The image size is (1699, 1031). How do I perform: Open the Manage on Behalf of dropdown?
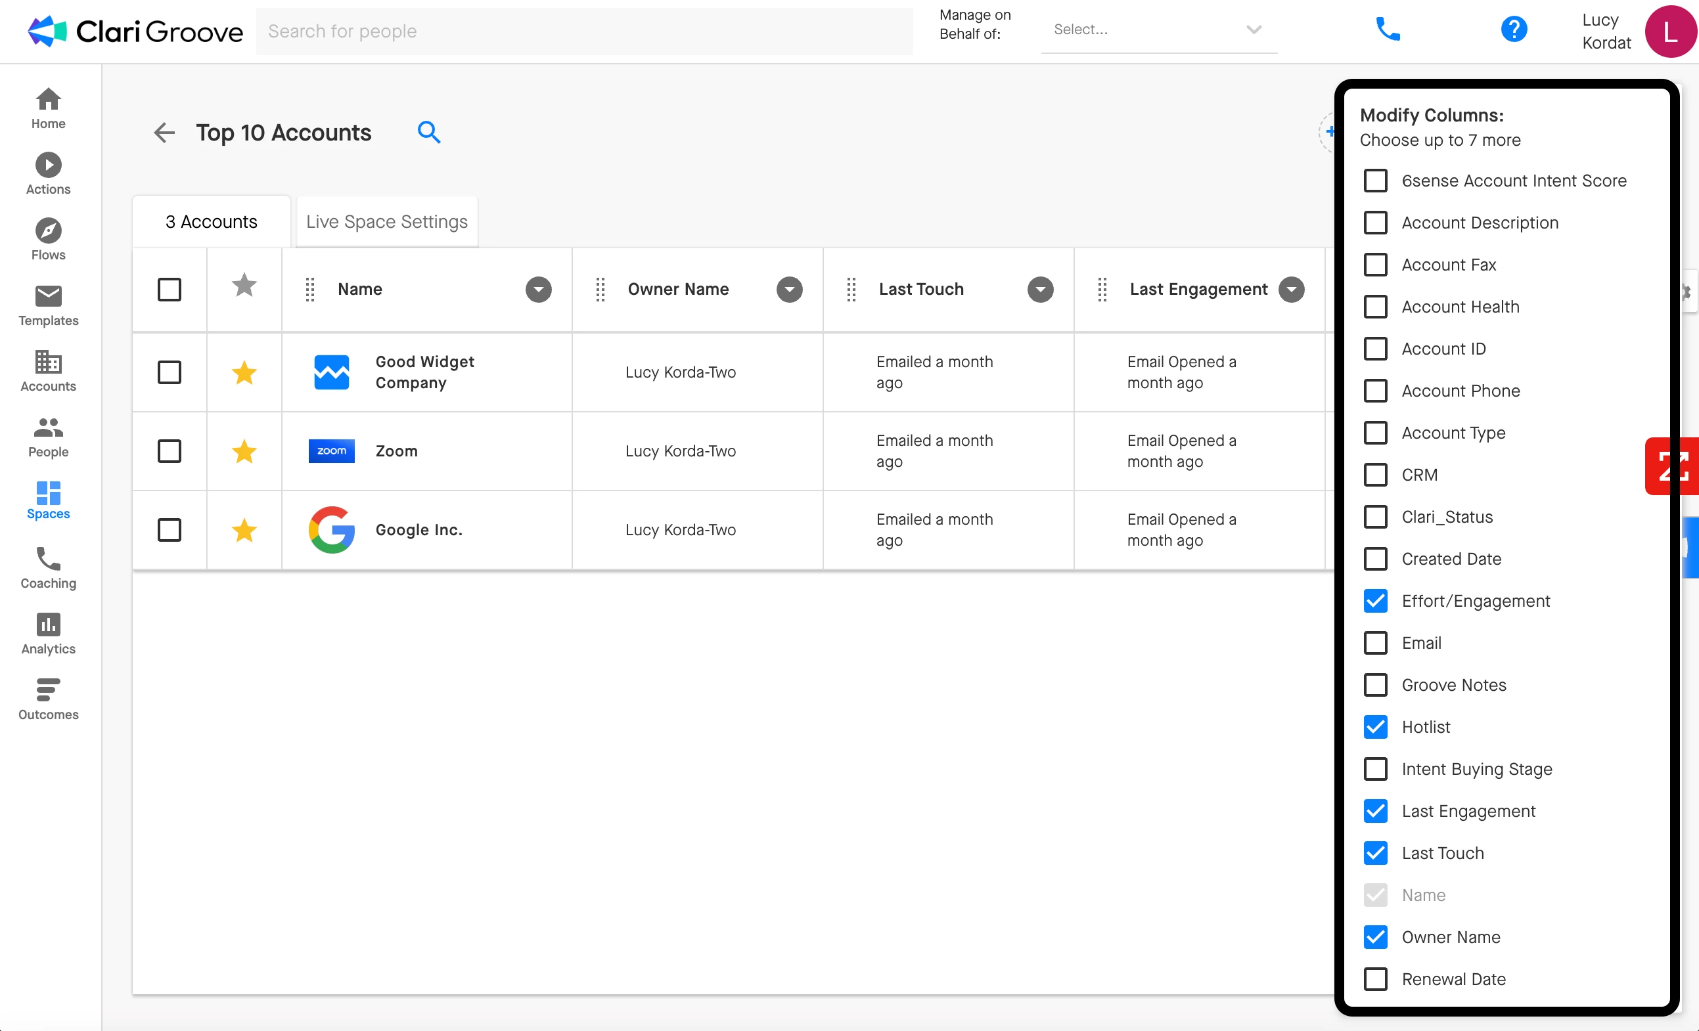point(1158,30)
